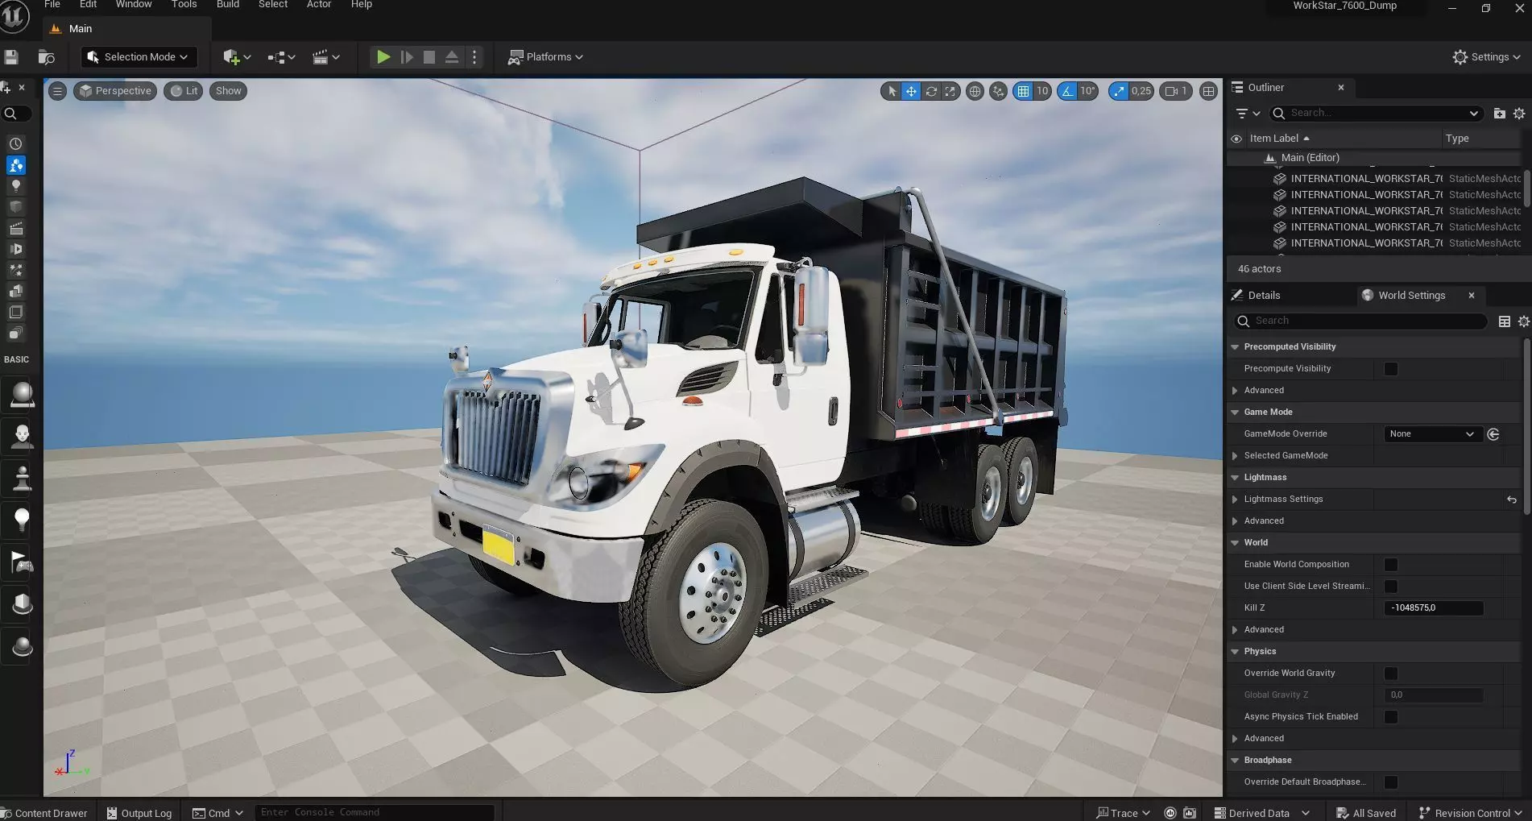
Task: Enable Override World Gravity checkbox
Action: point(1391,674)
